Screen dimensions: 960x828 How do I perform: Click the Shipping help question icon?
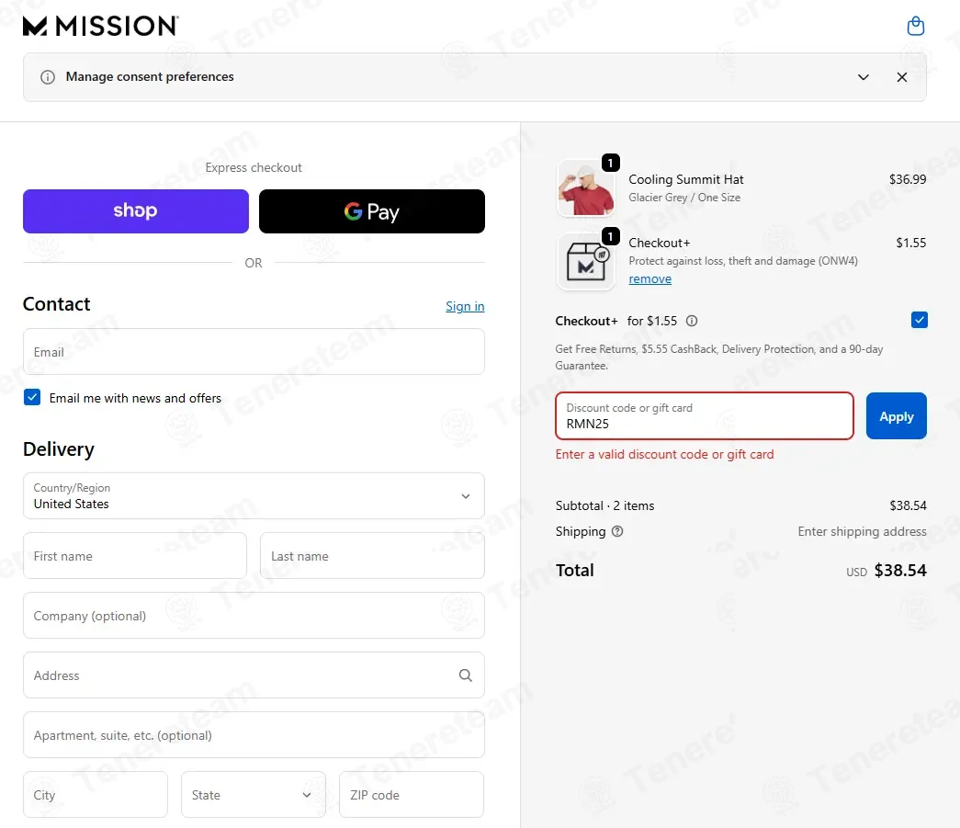pyautogui.click(x=617, y=531)
